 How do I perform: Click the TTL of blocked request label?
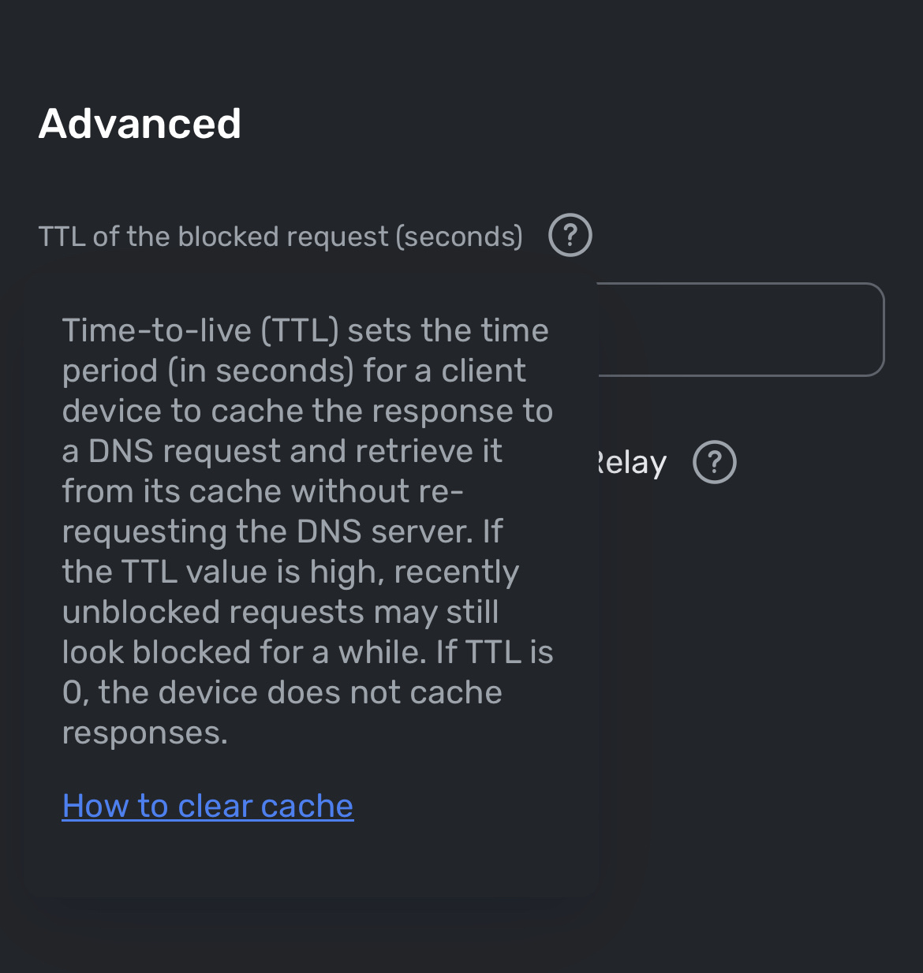[x=280, y=236]
